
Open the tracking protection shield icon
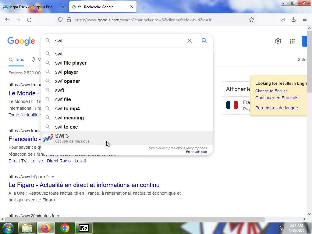coord(60,20)
